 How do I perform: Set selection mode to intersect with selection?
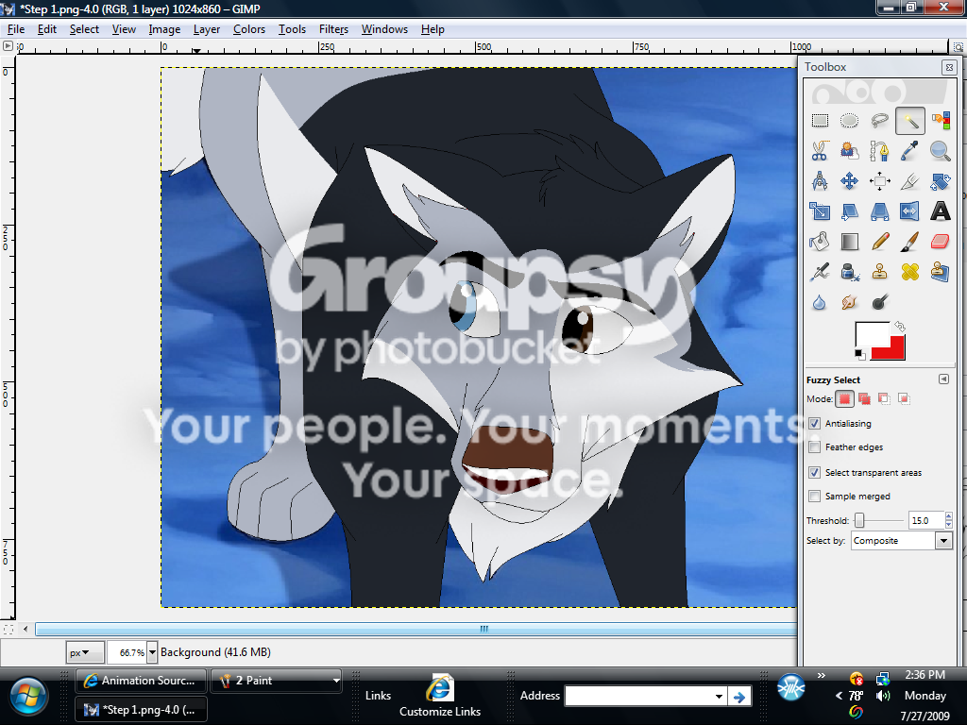(x=904, y=399)
